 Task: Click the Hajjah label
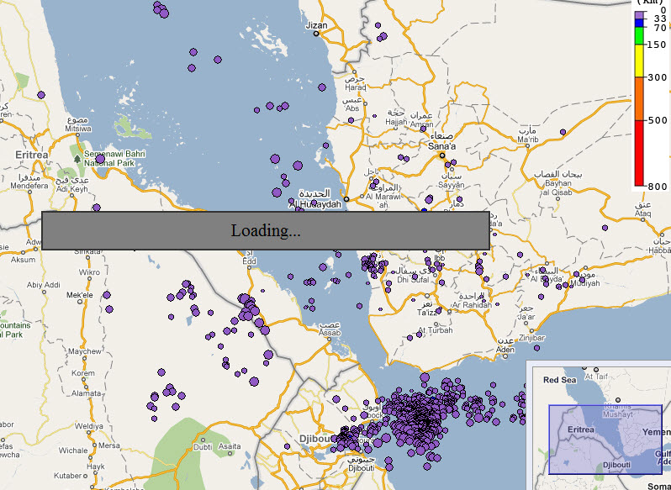(x=396, y=122)
